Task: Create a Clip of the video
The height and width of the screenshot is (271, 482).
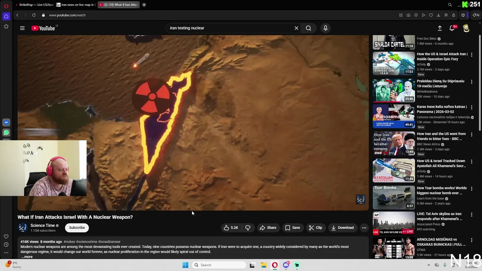Action: 315,228
